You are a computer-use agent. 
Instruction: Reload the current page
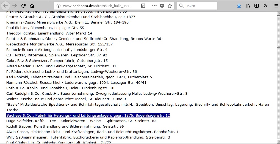24,6
